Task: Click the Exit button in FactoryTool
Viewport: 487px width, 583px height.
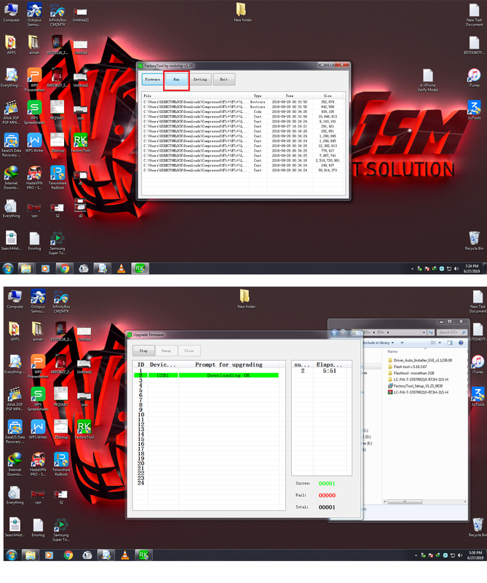Action: point(223,79)
